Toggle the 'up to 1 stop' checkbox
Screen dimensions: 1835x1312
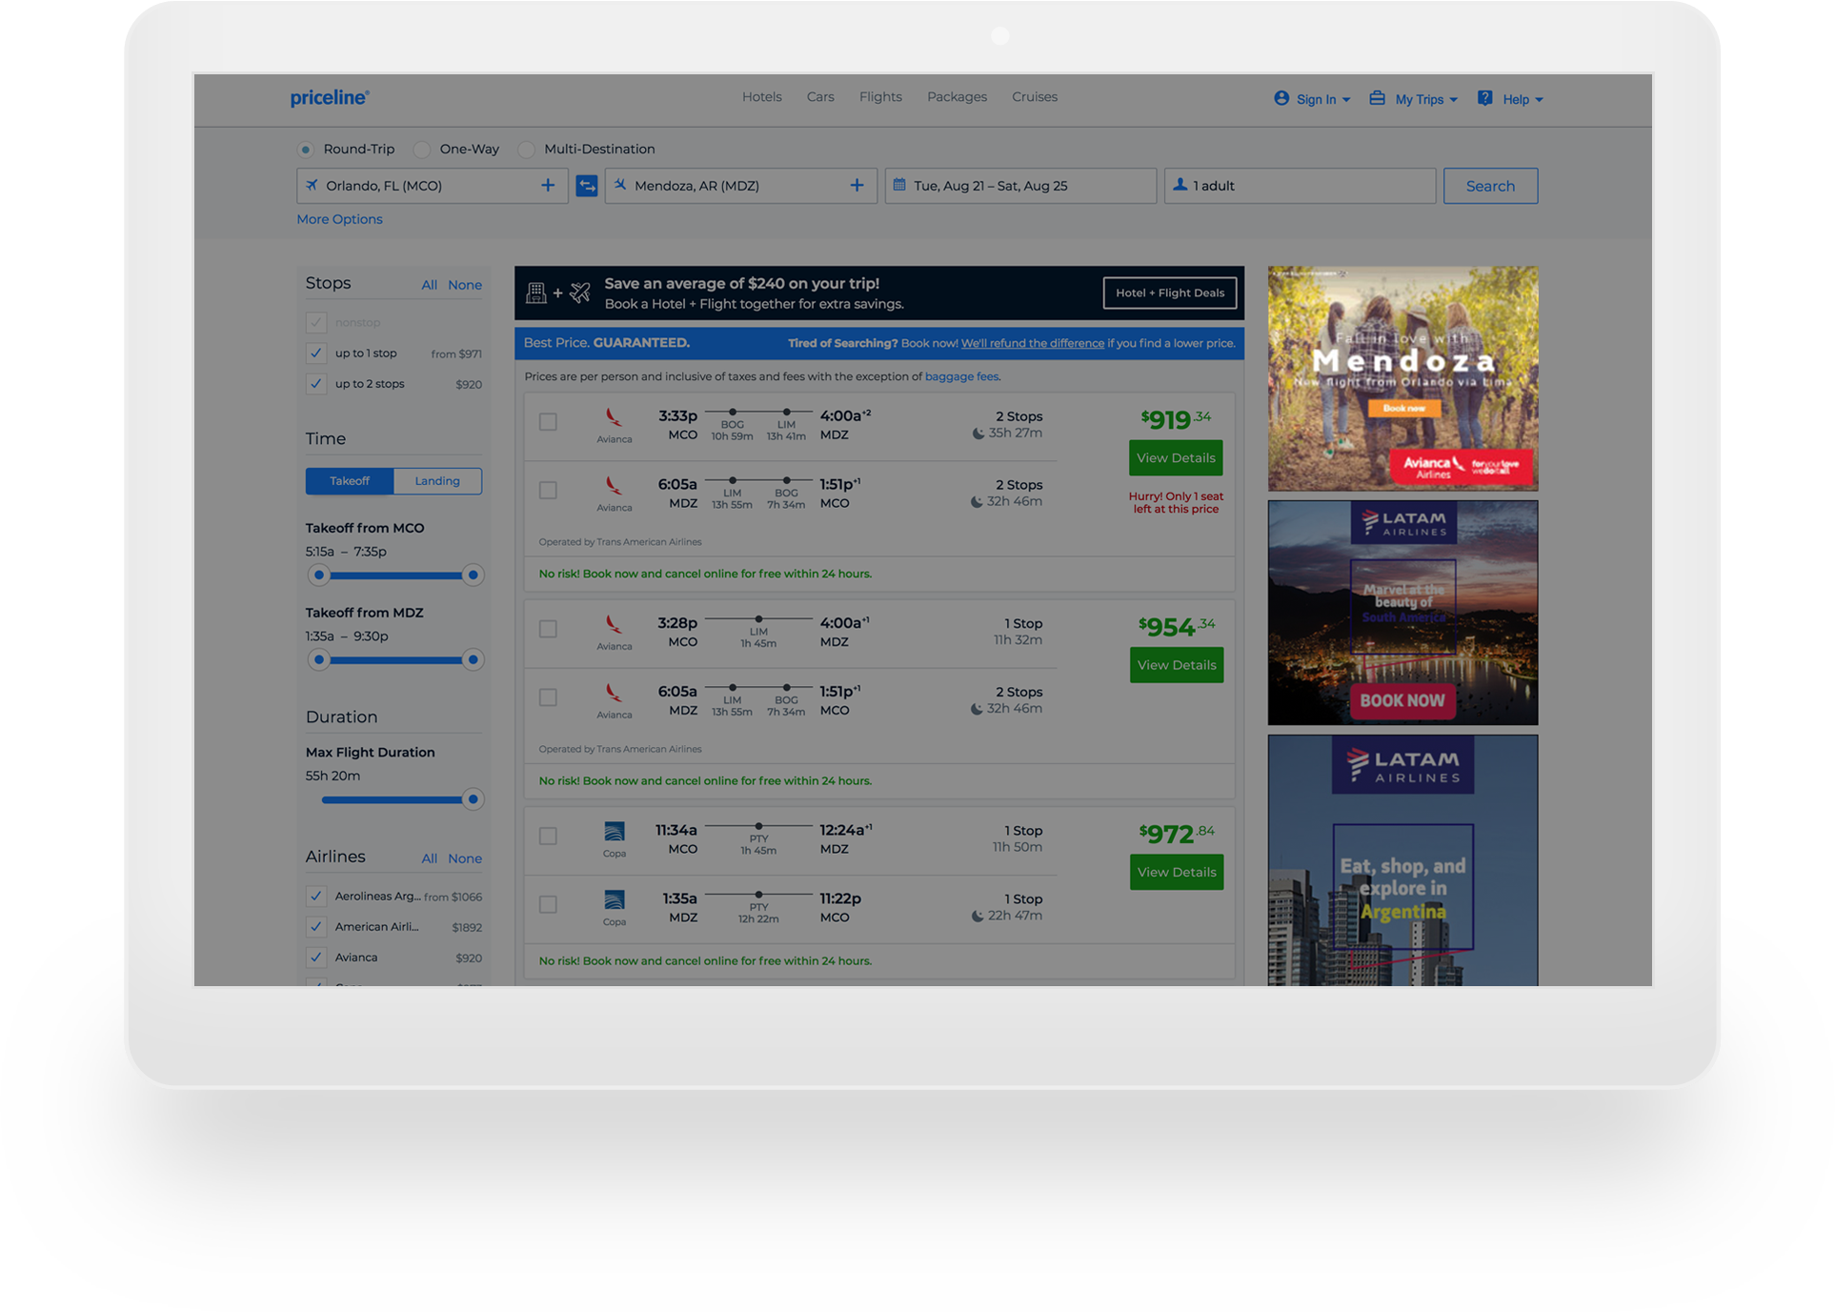(316, 353)
